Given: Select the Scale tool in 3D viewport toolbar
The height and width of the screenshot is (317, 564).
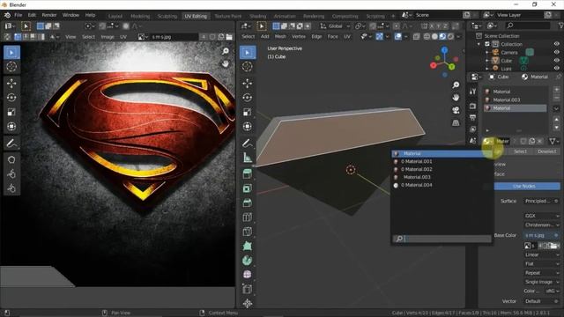Looking at the screenshot, I should (248, 112).
